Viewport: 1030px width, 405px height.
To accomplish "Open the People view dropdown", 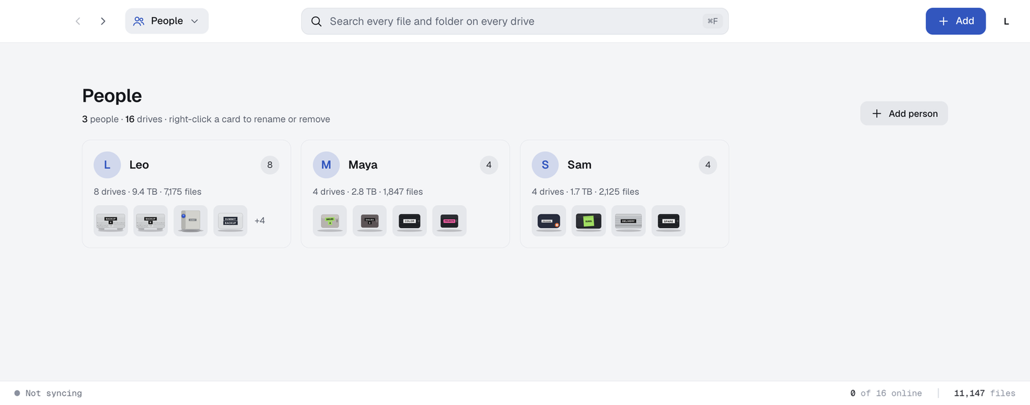I will click(x=167, y=21).
